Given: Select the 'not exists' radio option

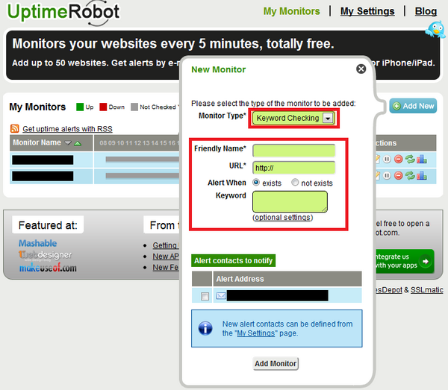Looking at the screenshot, I should coord(295,182).
